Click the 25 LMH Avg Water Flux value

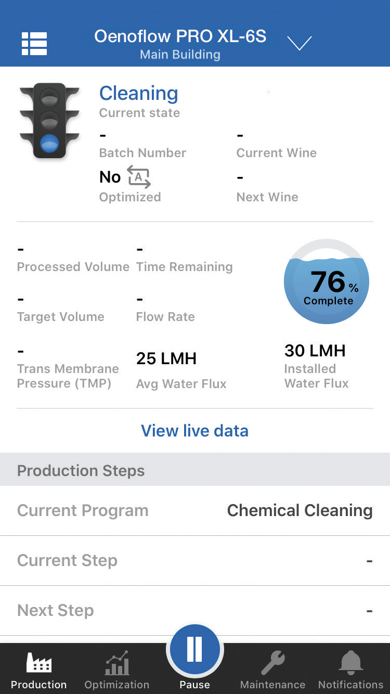coord(166,358)
